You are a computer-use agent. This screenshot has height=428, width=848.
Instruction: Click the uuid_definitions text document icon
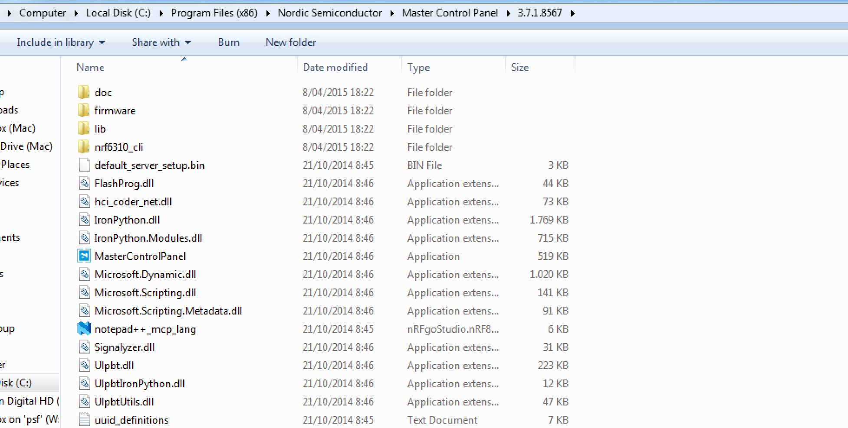pos(84,420)
